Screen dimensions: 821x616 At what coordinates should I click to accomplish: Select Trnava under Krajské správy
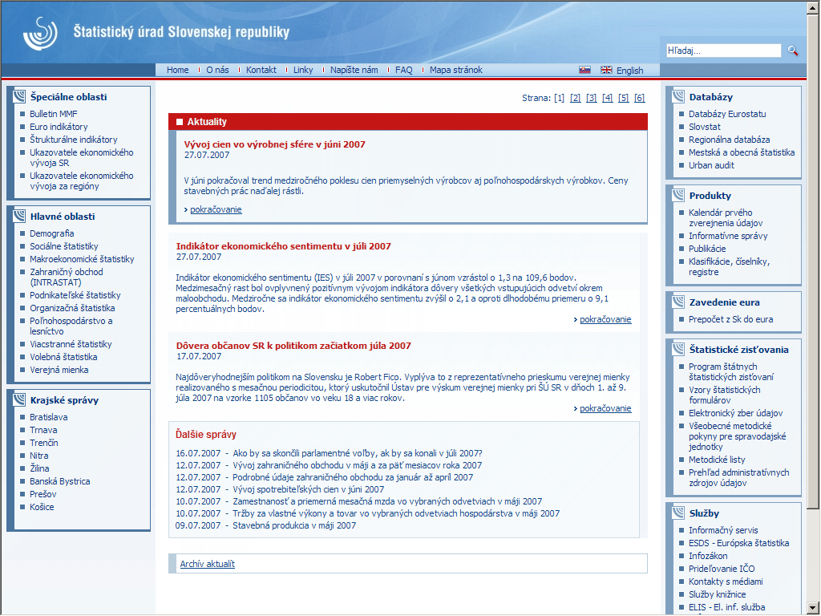(43, 430)
